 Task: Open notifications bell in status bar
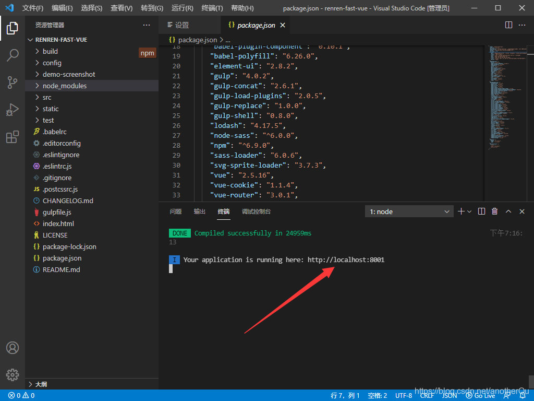[x=523, y=396]
